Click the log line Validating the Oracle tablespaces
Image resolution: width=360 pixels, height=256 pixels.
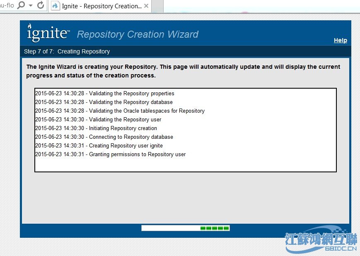(x=120, y=111)
